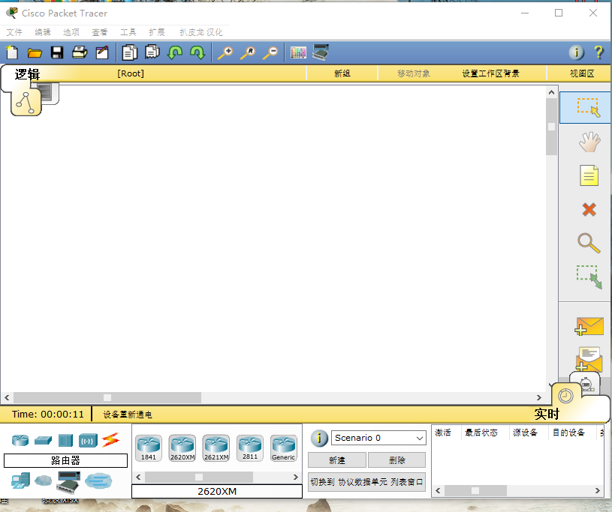612x512 pixels.
Task: Click the workspace horizontal scrollbar right arrow
Action: coord(539,398)
